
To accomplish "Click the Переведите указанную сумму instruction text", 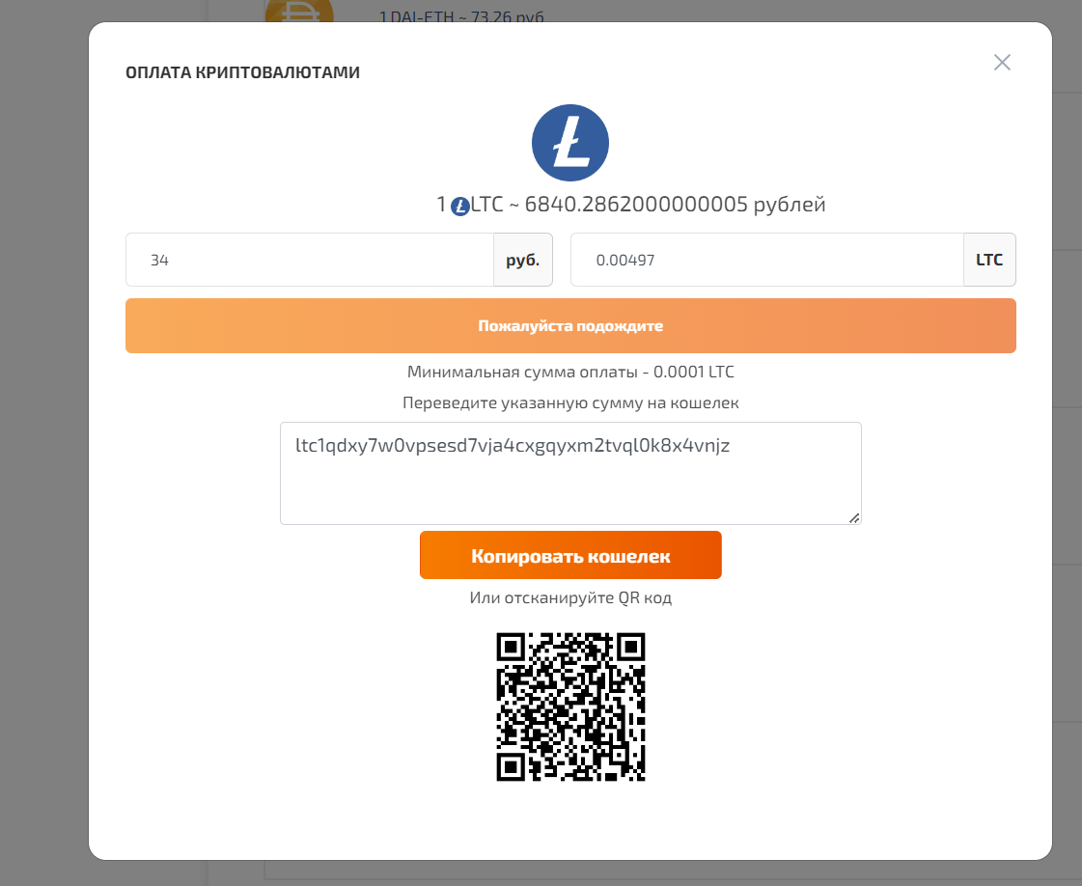I will click(x=570, y=403).
